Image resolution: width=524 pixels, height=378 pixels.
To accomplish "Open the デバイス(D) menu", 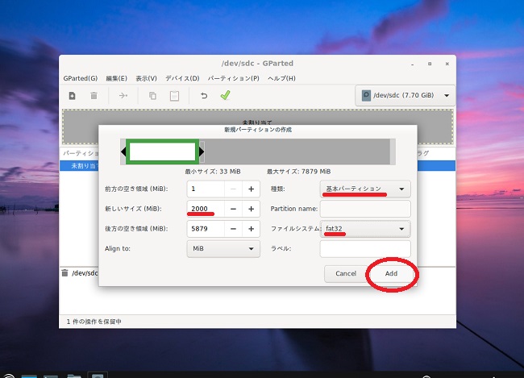I will pos(182,78).
